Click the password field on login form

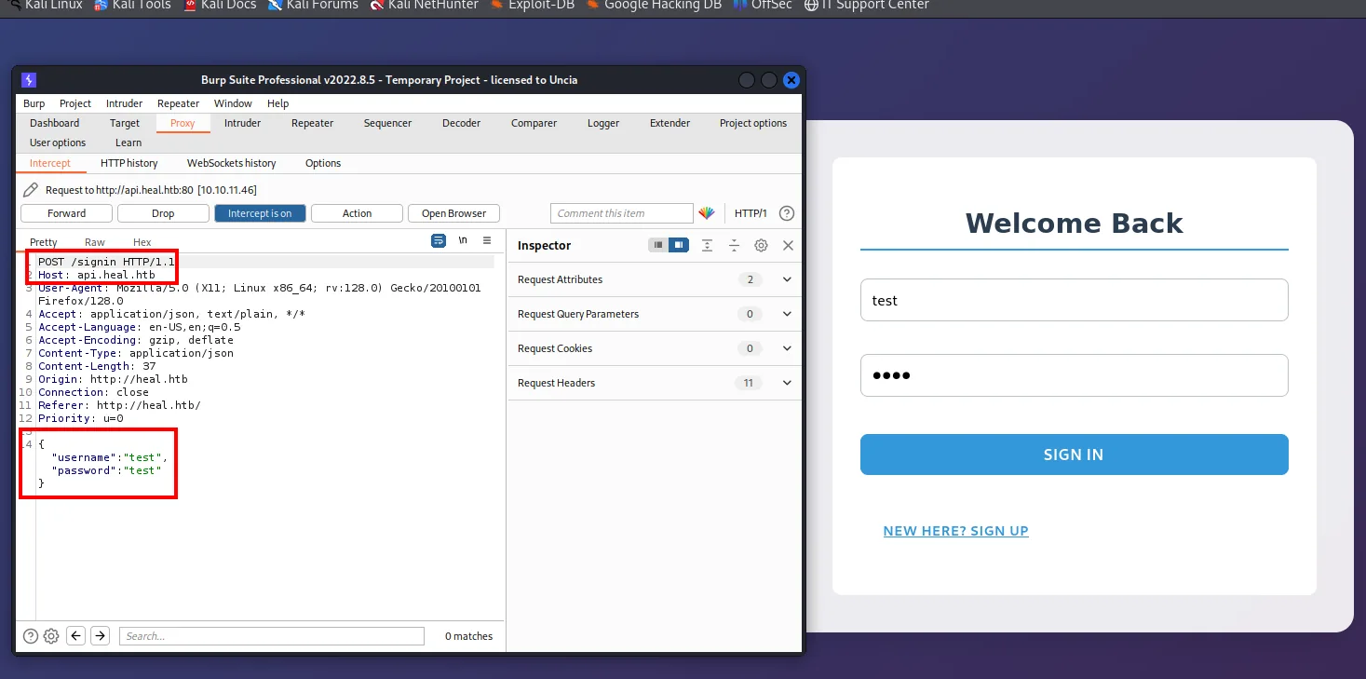coord(1074,375)
